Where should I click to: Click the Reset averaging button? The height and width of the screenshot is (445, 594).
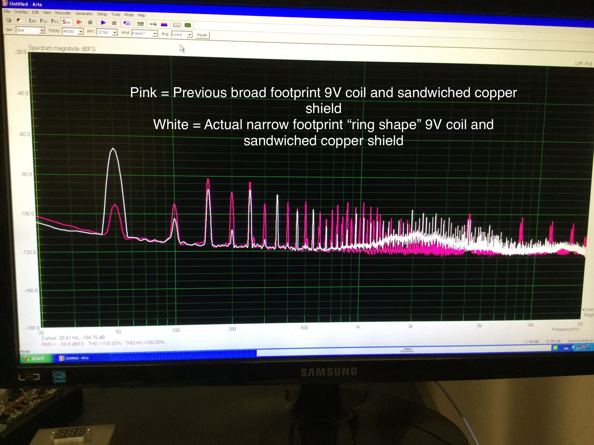202,35
